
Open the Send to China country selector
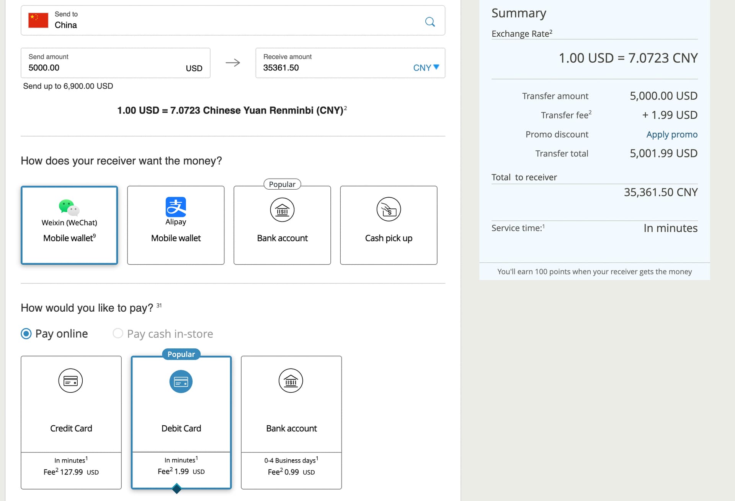(230, 20)
